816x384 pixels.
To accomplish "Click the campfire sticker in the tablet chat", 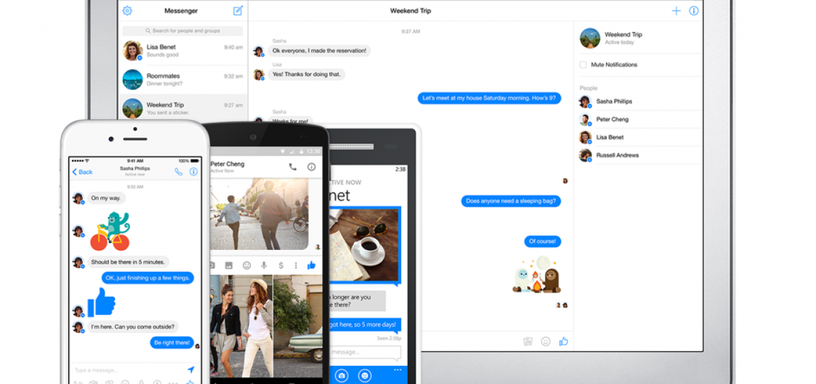I will (536, 274).
